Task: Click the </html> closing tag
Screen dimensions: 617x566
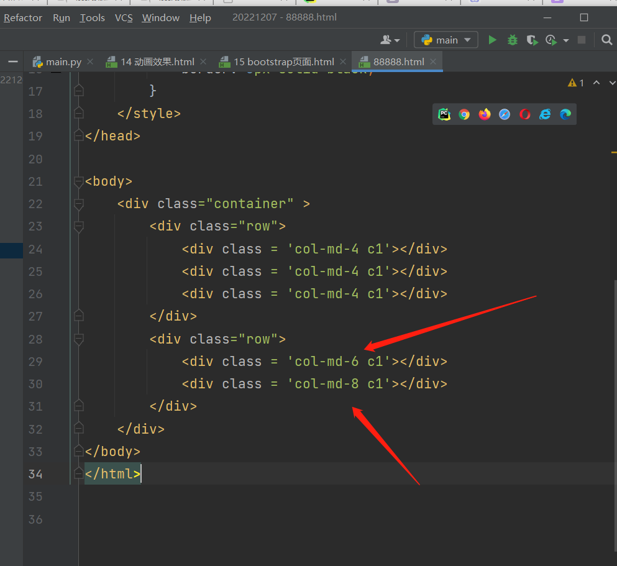Action: pyautogui.click(x=112, y=473)
